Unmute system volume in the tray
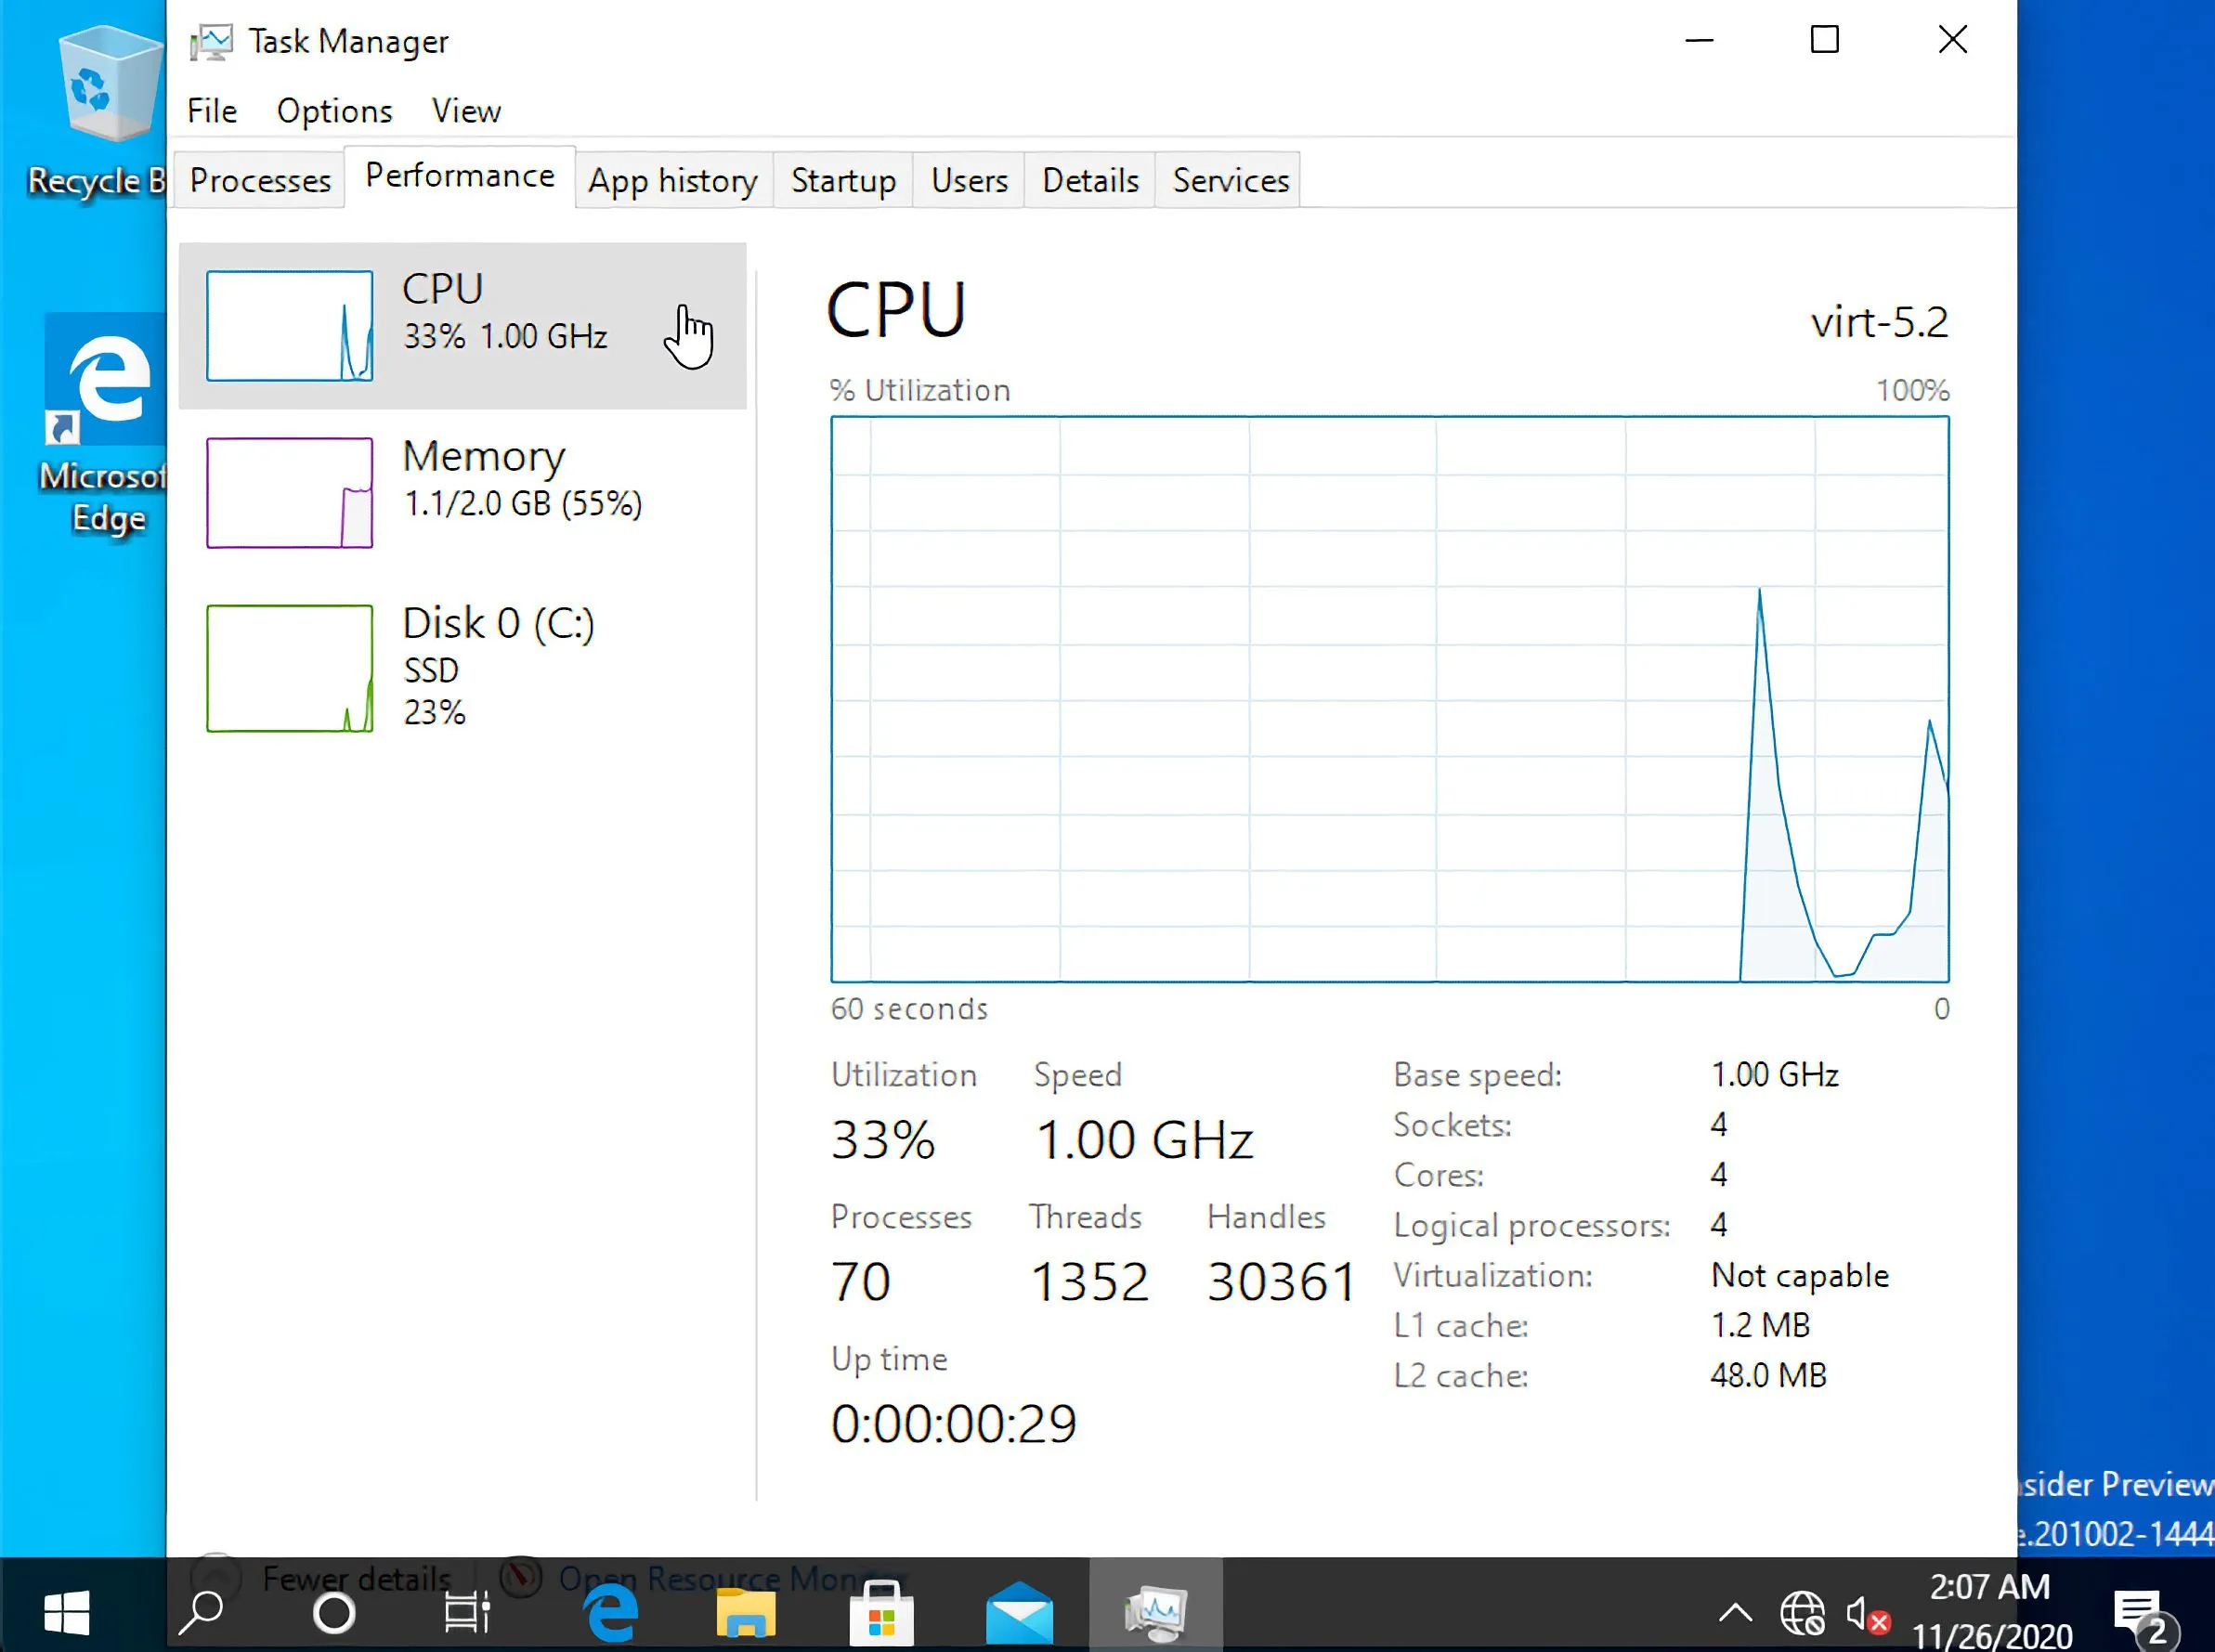The image size is (2215, 1652). pos(1865,1612)
